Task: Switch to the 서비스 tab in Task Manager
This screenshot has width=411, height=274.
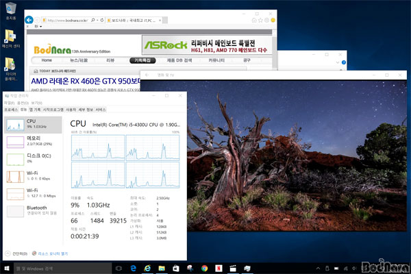Action: [x=101, y=110]
